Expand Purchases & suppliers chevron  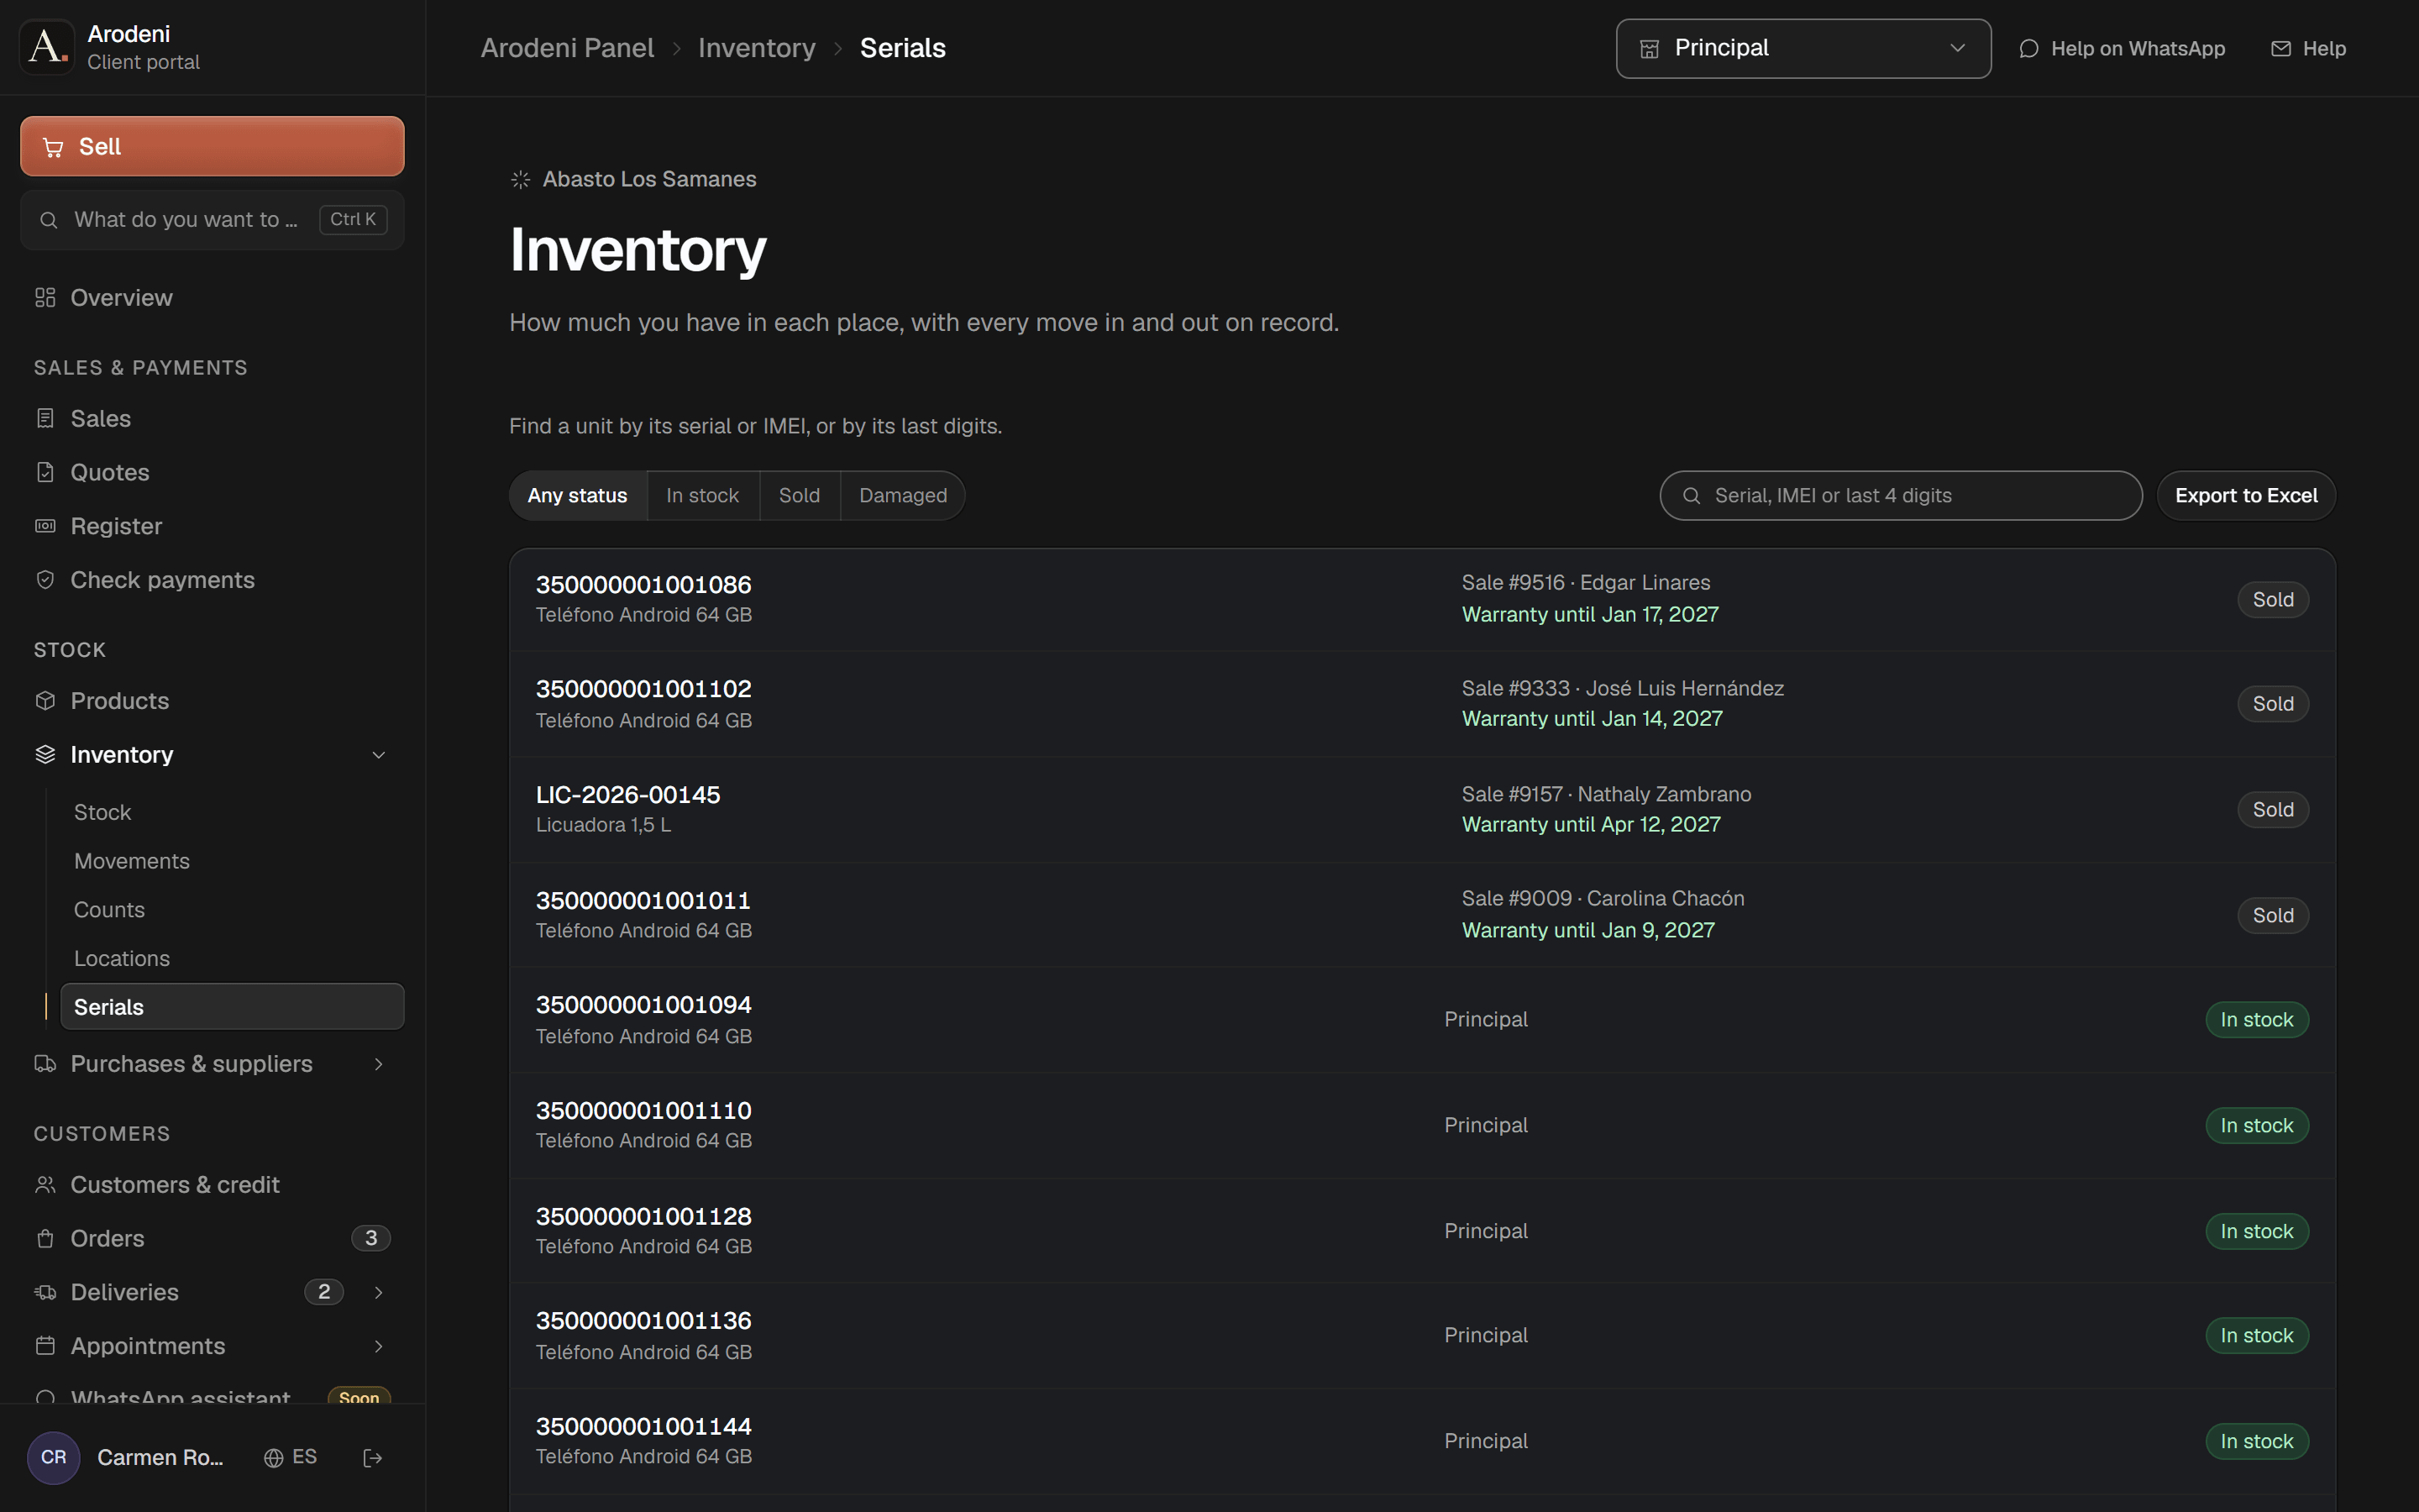(379, 1064)
